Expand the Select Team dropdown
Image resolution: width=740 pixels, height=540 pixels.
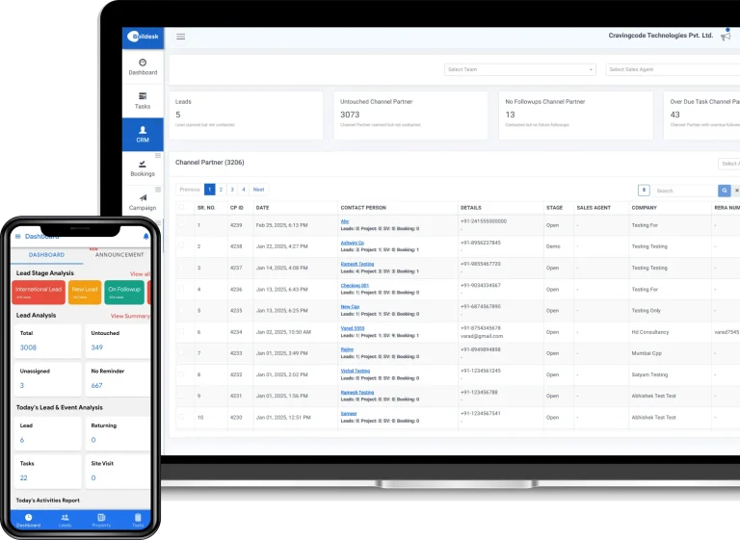point(519,69)
